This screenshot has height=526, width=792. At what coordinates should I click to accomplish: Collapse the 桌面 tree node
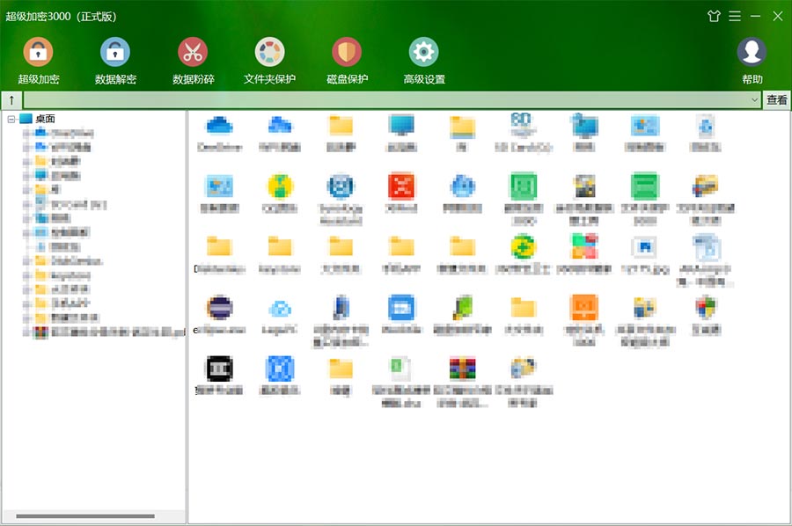coord(11,119)
